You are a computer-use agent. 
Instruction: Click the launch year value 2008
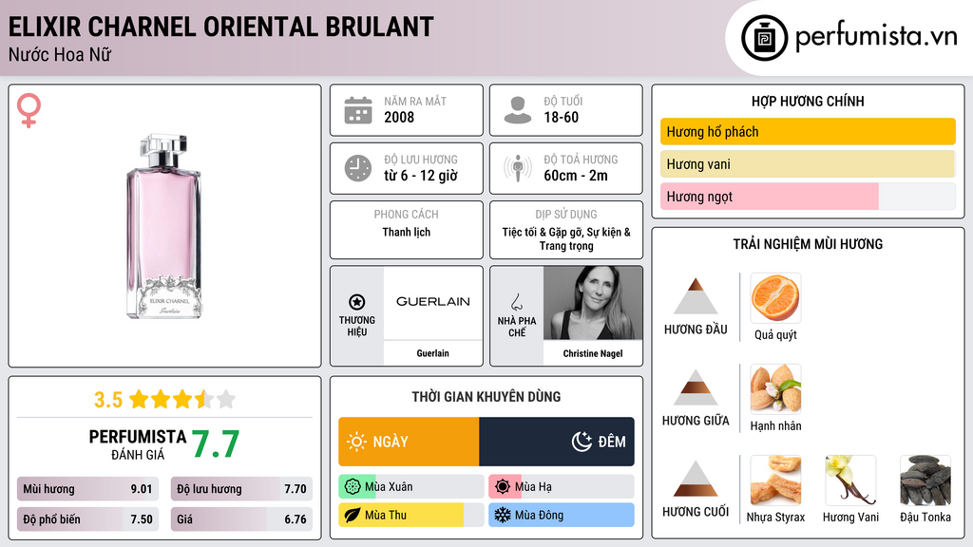[x=399, y=117]
